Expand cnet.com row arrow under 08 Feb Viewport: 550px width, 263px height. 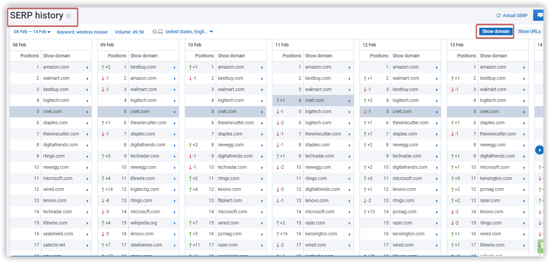(87, 112)
